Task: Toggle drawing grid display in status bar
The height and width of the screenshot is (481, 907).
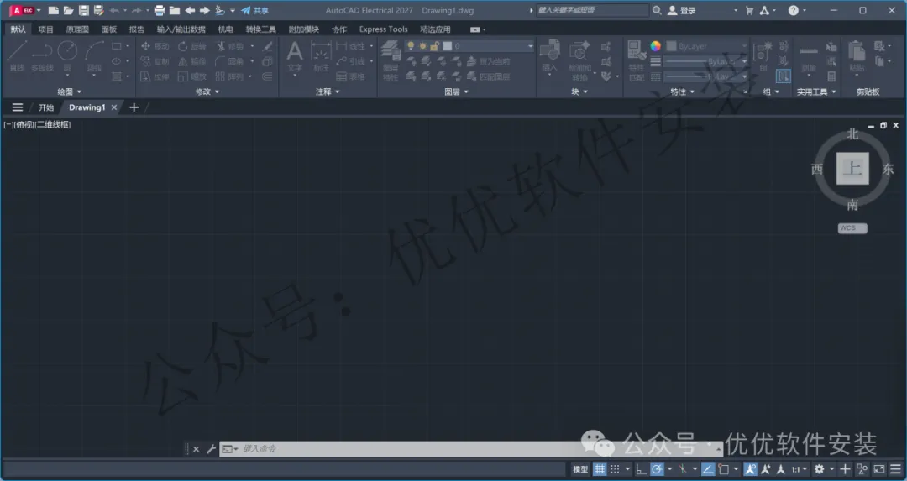Action: 600,469
